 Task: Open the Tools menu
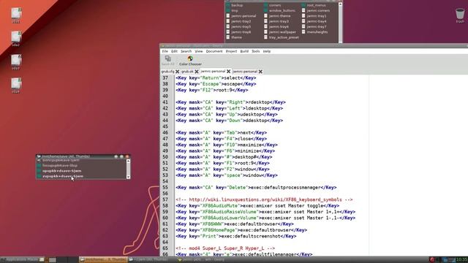pos(256,51)
